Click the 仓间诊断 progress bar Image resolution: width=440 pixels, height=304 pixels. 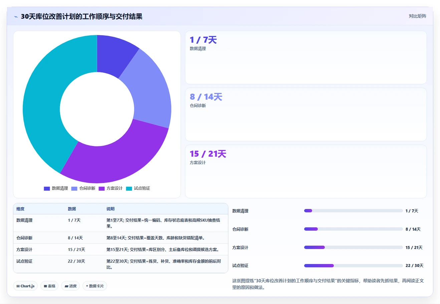click(354, 229)
